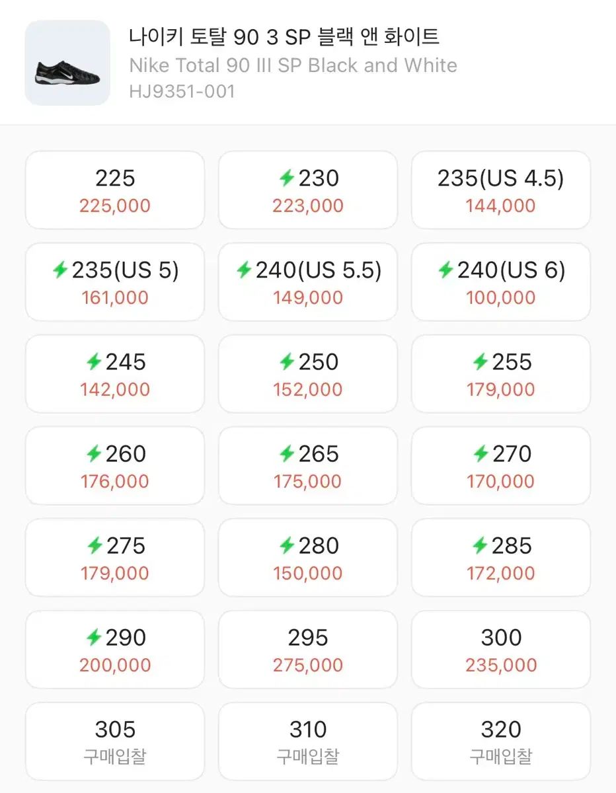Screen dimensions: 616x793
Task: Open the Nike Total 90 shoe thumbnail
Action: [x=67, y=63]
